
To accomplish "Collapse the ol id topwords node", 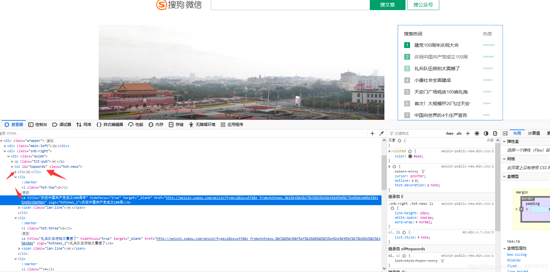I will point(12,167).
